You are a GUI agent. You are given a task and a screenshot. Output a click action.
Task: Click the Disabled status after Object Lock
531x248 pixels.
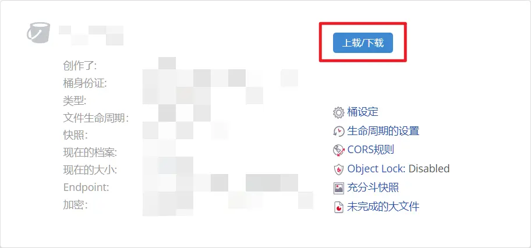(x=429, y=169)
